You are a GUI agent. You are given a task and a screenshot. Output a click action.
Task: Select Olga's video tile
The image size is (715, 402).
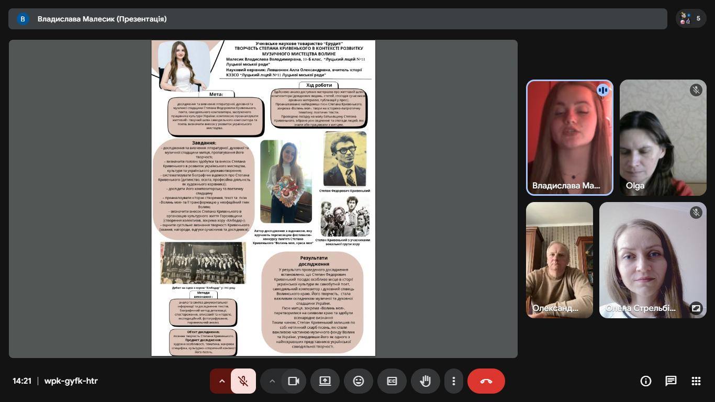tap(663, 138)
